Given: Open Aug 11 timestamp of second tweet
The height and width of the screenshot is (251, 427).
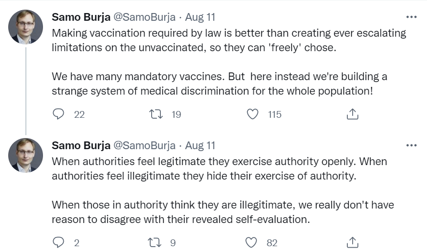Looking at the screenshot, I should click(x=200, y=146).
